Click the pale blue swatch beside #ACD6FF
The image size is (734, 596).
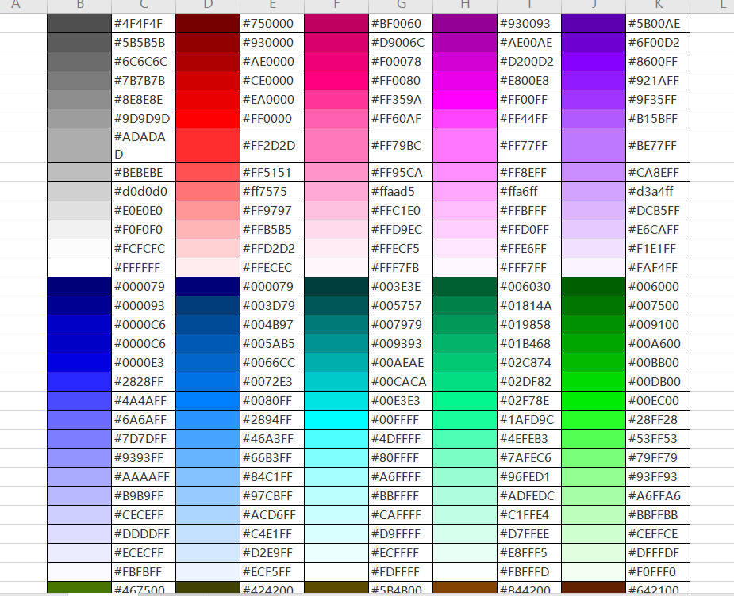208,514
